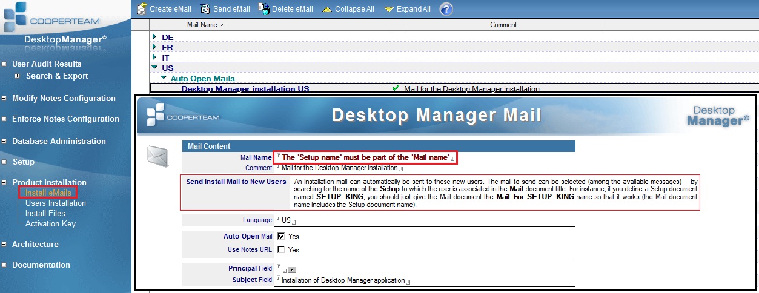Image resolution: width=759 pixels, height=293 pixels.
Task: Expand Database Administration section
Action: pyautogui.click(x=5, y=141)
